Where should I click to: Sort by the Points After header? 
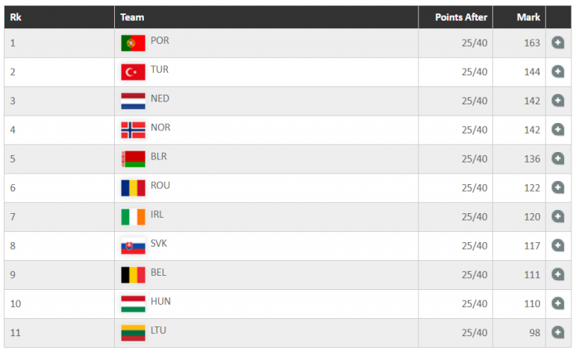[461, 17]
